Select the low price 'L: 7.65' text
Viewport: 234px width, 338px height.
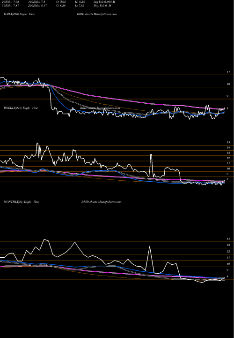(80, 6)
